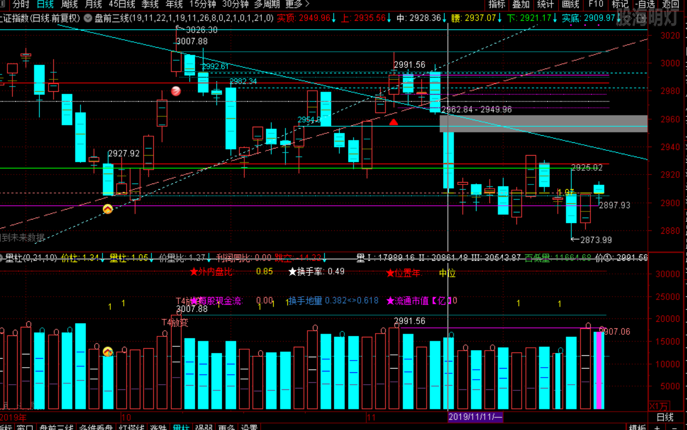
Task: Click the 位置年 position label
Action: tap(403, 273)
